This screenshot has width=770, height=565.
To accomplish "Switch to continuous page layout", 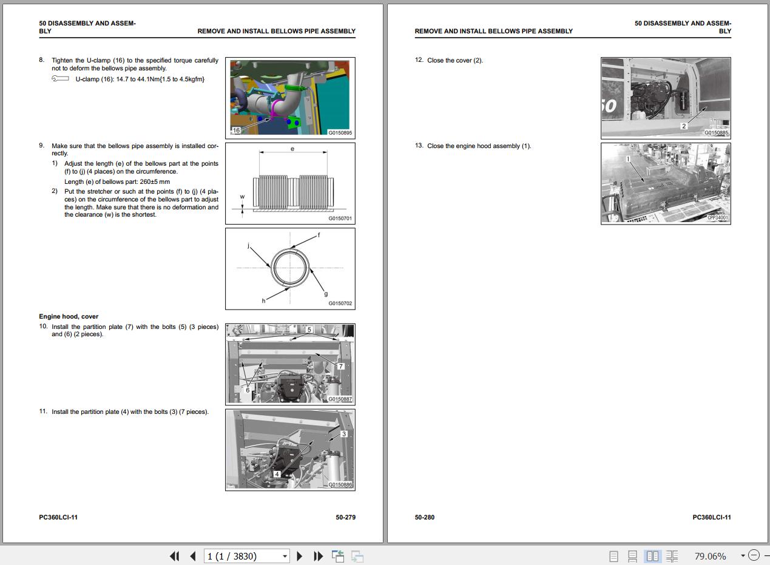I will pos(632,556).
